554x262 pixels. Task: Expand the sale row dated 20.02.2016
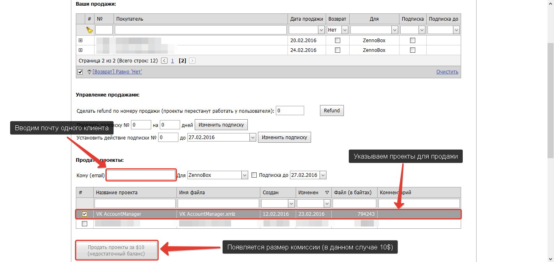pyautogui.click(x=80, y=41)
